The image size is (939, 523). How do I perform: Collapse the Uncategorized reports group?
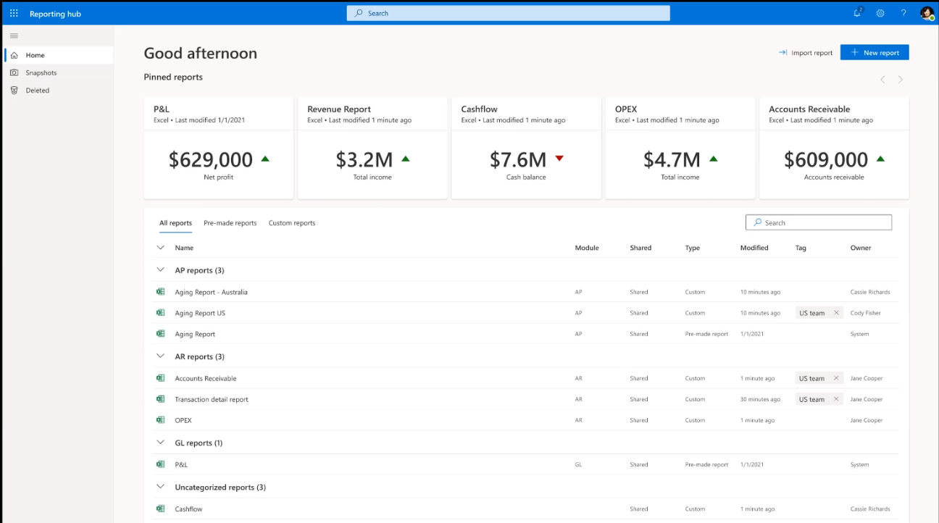coord(160,488)
